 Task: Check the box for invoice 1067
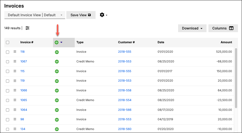pyautogui.click(x=8, y=62)
